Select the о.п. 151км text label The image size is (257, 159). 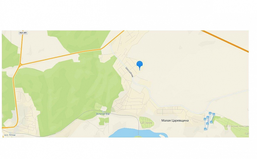(10, 135)
